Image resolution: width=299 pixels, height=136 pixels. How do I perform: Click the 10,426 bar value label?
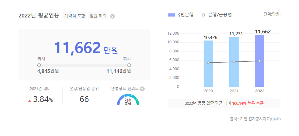point(210,38)
